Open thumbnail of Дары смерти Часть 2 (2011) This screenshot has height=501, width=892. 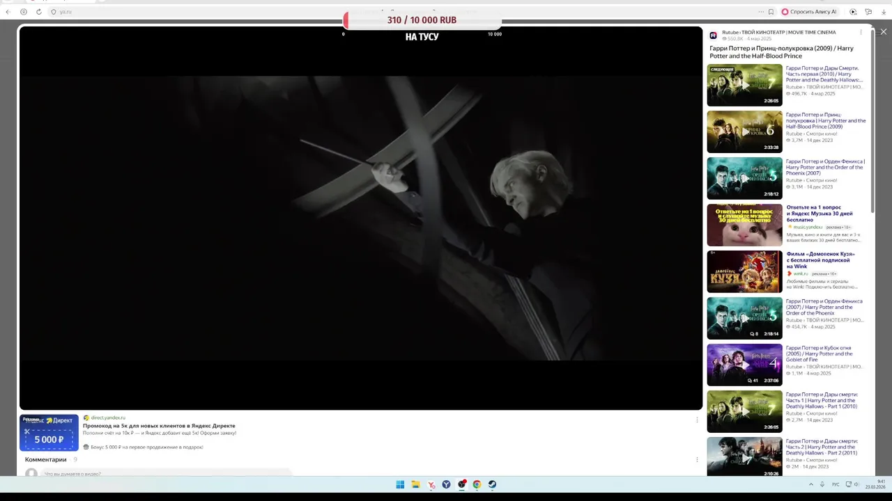[x=744, y=456]
